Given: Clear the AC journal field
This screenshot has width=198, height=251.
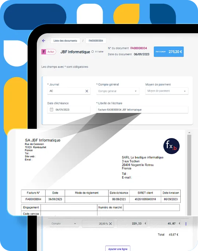Looking at the screenshot, I should click(x=86, y=91).
